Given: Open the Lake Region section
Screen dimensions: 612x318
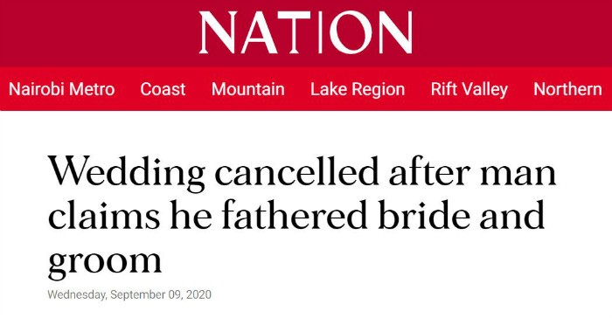Looking at the screenshot, I should point(358,90).
